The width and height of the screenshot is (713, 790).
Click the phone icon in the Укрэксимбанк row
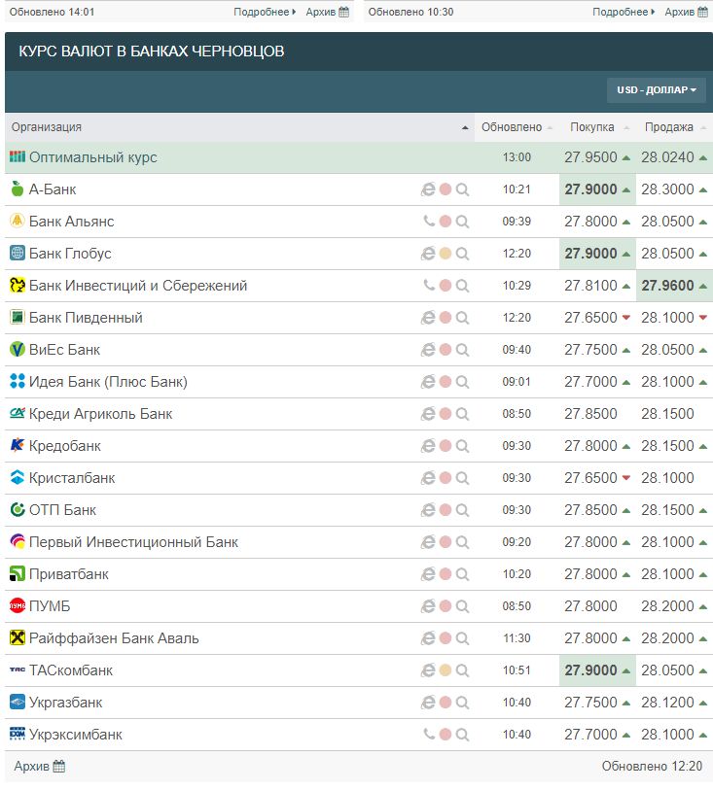(429, 735)
